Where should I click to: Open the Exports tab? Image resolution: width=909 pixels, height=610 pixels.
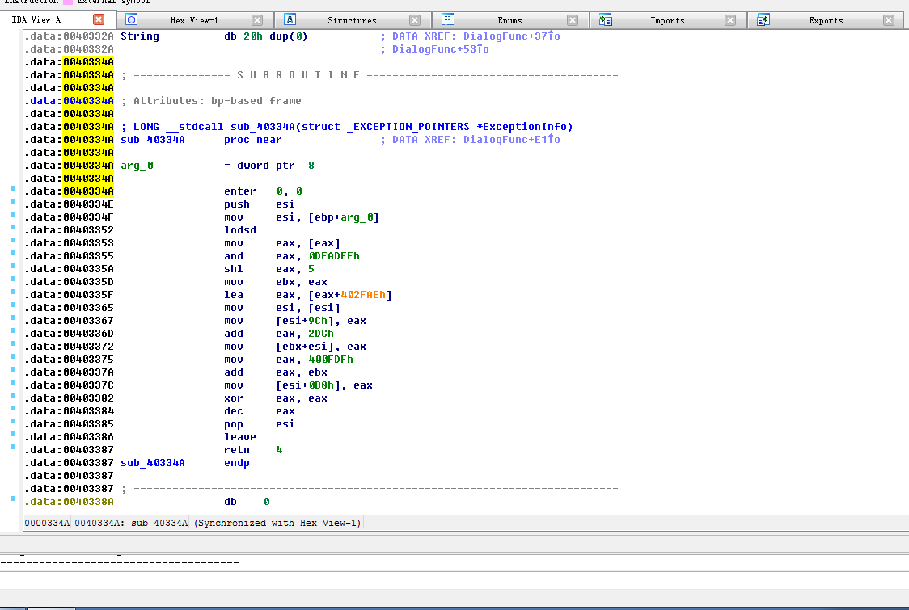click(826, 20)
